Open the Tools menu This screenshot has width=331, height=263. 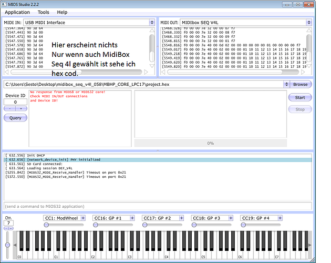coord(43,12)
